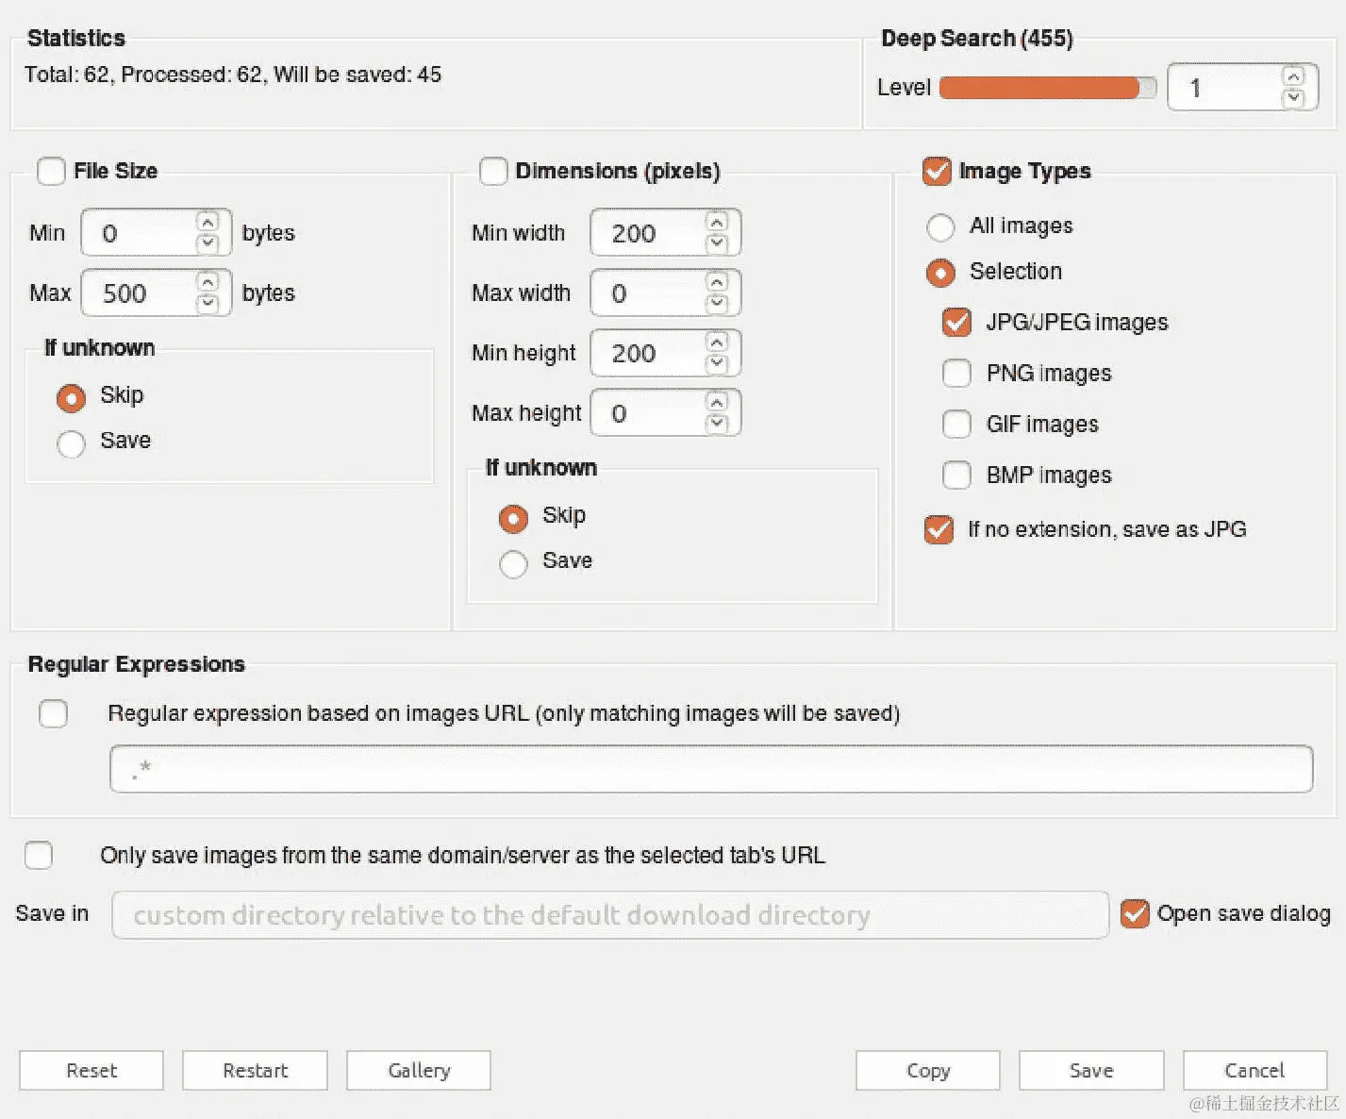
Task: Select All images radio option
Action: tap(940, 227)
